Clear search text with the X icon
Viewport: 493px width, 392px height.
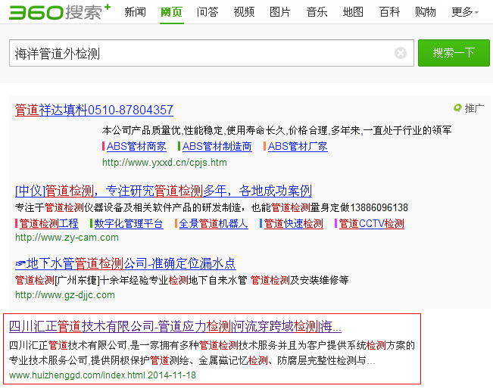[x=401, y=53]
